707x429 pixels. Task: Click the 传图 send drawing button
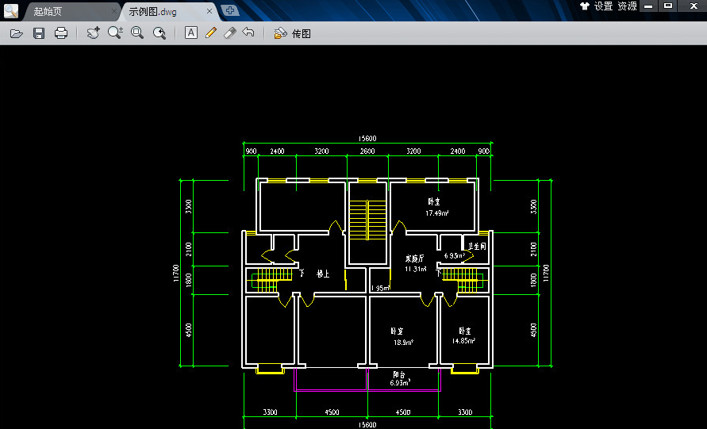tap(292, 33)
